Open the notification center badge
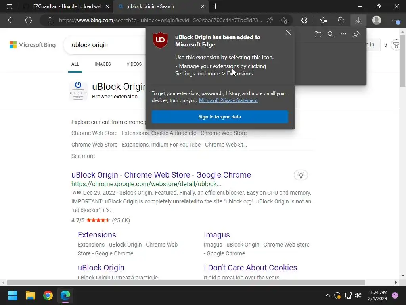Viewport: 406px width, 305px height. pyautogui.click(x=395, y=295)
